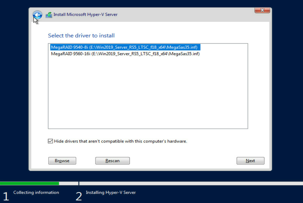This screenshot has height=203, width=303.
Task: Click the blue back arrow button
Action: pos(37,15)
